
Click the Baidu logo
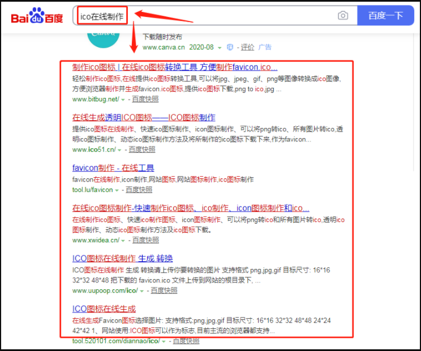click(37, 16)
